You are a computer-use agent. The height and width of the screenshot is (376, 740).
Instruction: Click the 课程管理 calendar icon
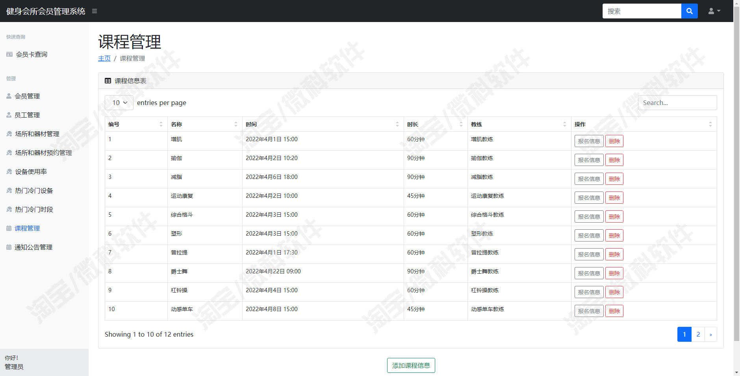point(9,228)
